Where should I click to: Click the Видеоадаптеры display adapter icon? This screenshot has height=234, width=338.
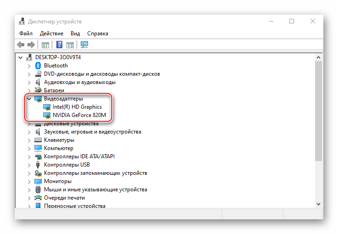pyautogui.click(x=38, y=99)
